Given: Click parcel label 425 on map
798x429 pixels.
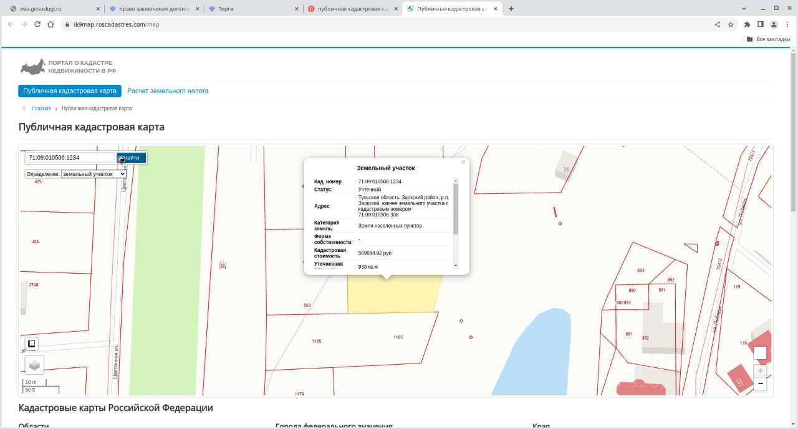Looking at the screenshot, I should pos(38,181).
